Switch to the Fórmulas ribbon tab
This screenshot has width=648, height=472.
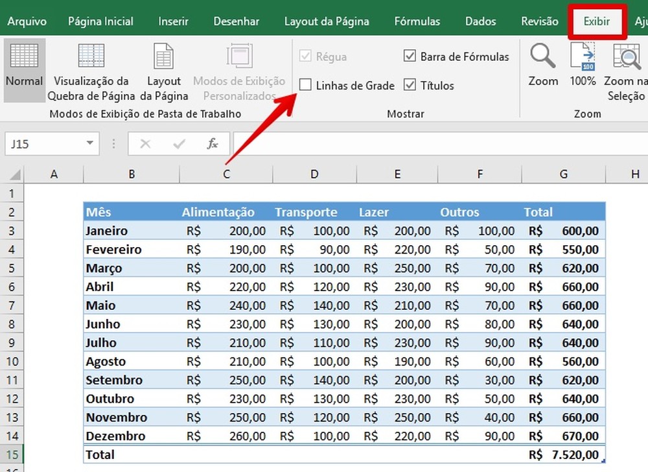[417, 21]
